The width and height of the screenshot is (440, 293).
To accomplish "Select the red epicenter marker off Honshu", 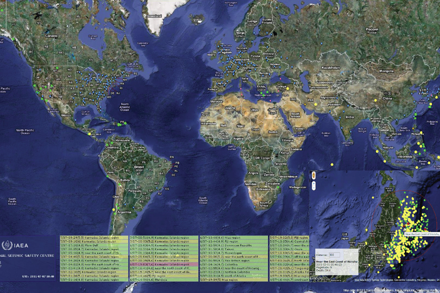I will [404, 226].
